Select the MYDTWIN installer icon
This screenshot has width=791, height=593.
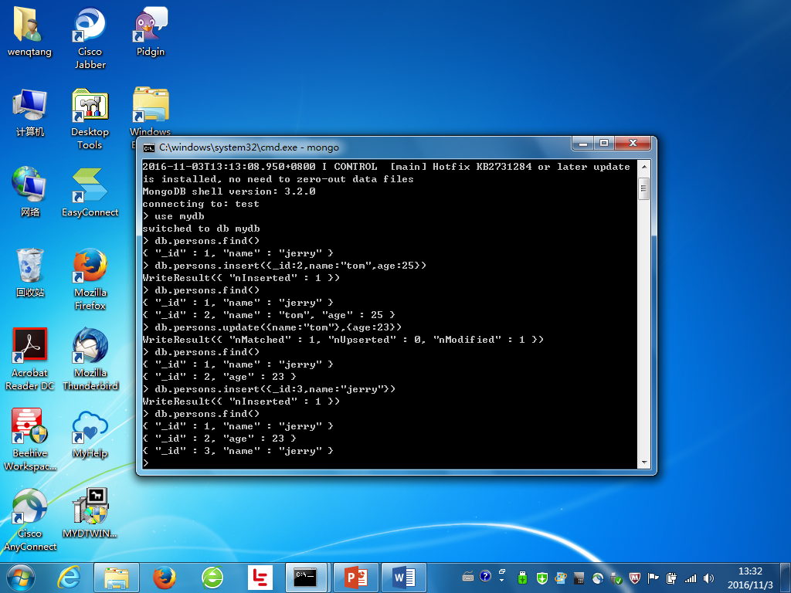[x=90, y=513]
